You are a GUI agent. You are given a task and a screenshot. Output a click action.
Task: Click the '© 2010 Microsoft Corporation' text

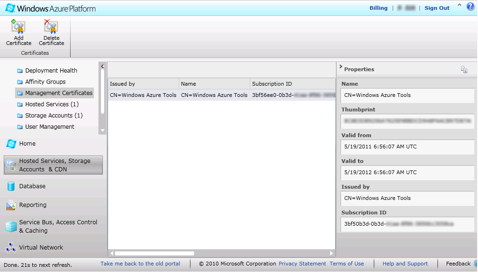[238, 264]
